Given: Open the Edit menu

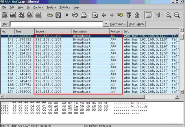Looking at the screenshot, I should 12,8.
